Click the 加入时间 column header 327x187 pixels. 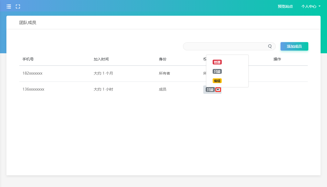101,59
